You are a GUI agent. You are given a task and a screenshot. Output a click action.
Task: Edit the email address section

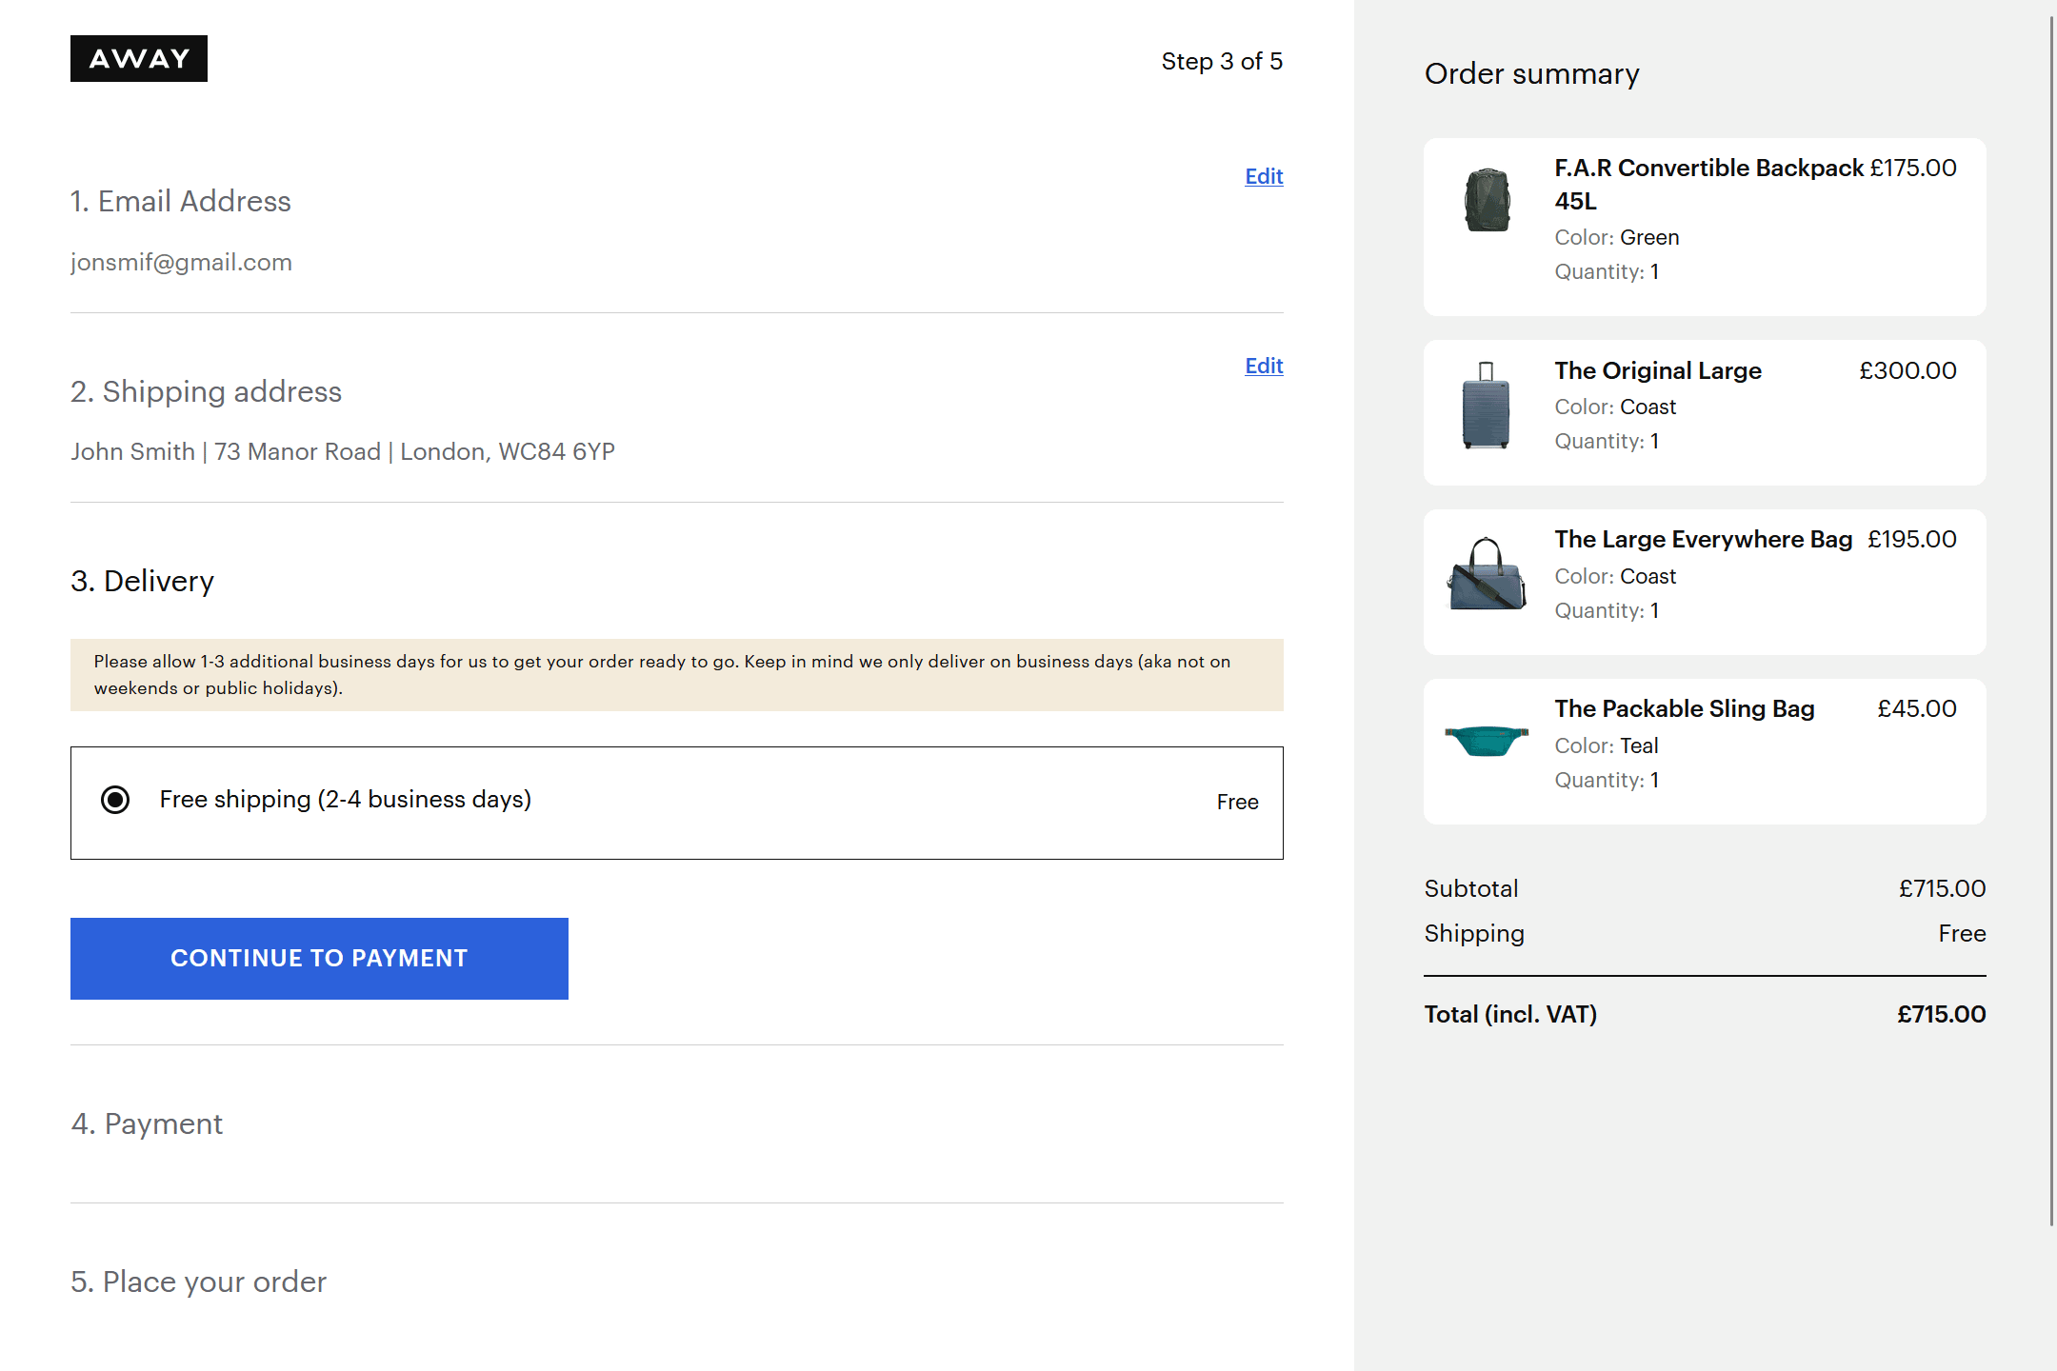tap(1264, 176)
